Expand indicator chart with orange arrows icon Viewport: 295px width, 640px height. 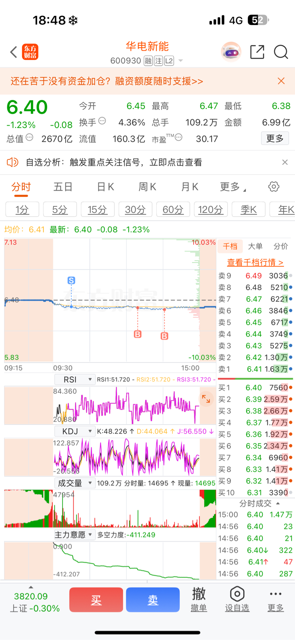tap(206, 399)
